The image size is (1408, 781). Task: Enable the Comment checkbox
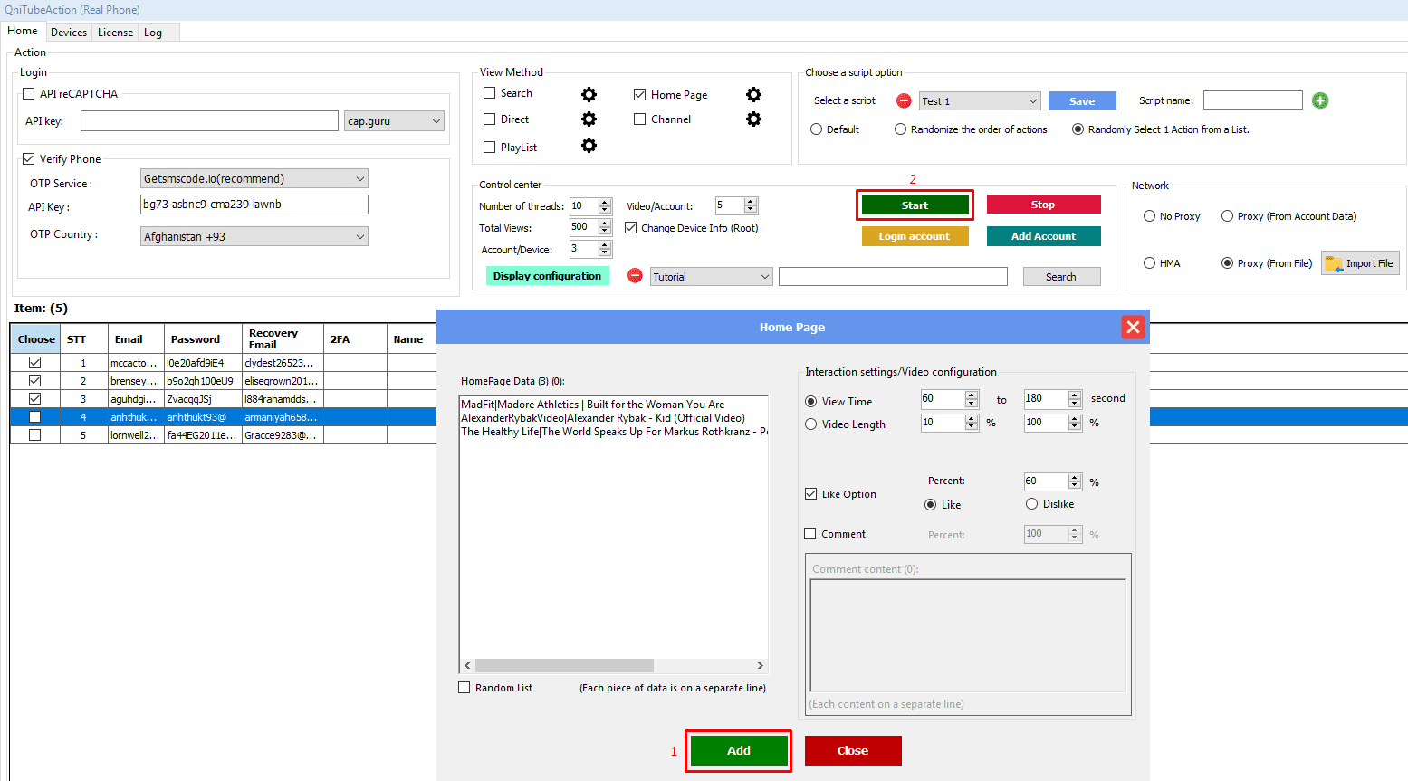810,534
